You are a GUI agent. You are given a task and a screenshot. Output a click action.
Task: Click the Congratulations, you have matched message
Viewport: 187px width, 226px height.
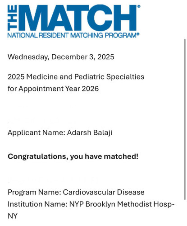click(73, 156)
